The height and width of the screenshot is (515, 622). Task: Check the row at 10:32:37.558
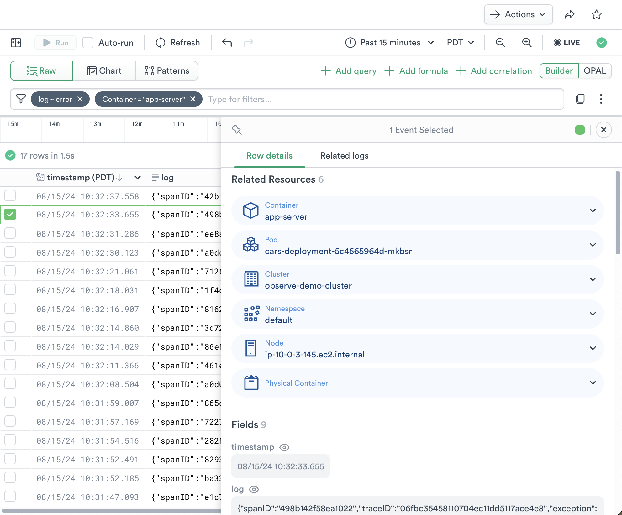click(10, 195)
